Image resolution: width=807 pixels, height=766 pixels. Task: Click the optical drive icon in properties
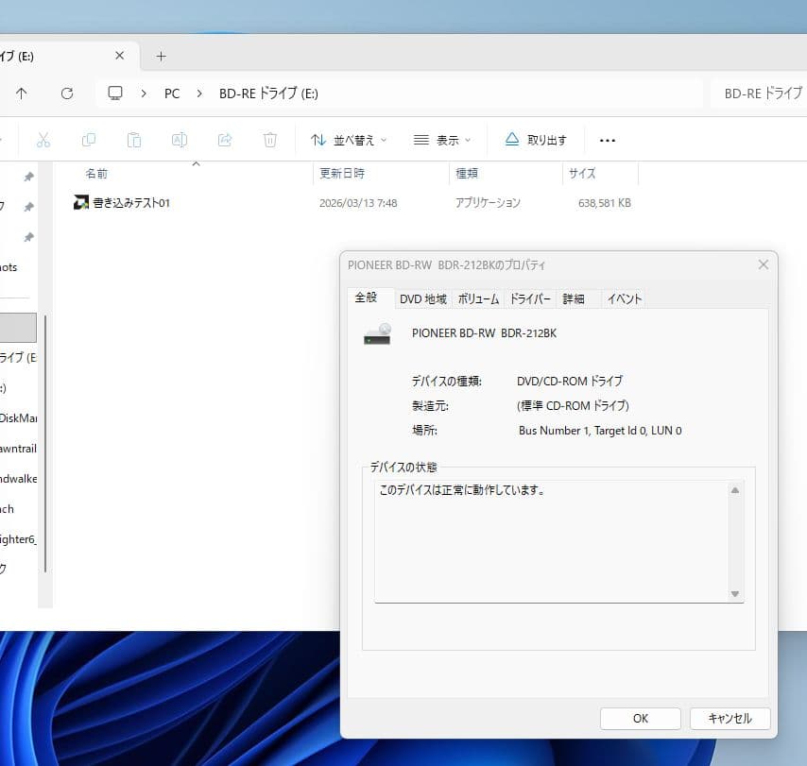point(377,333)
